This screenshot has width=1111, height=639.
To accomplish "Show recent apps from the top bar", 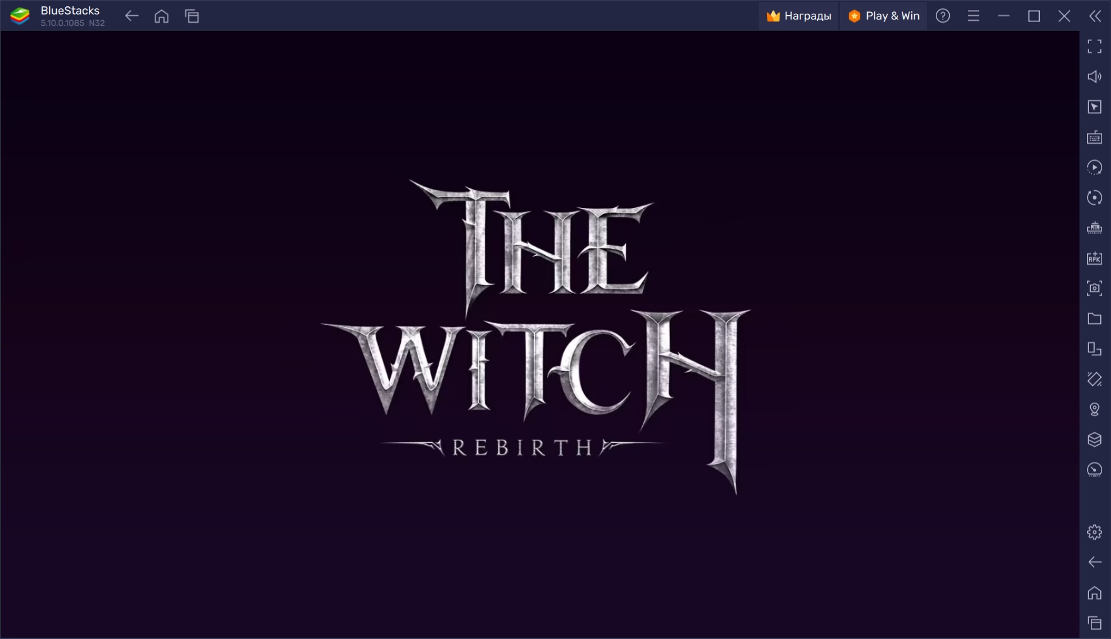I will (x=192, y=16).
